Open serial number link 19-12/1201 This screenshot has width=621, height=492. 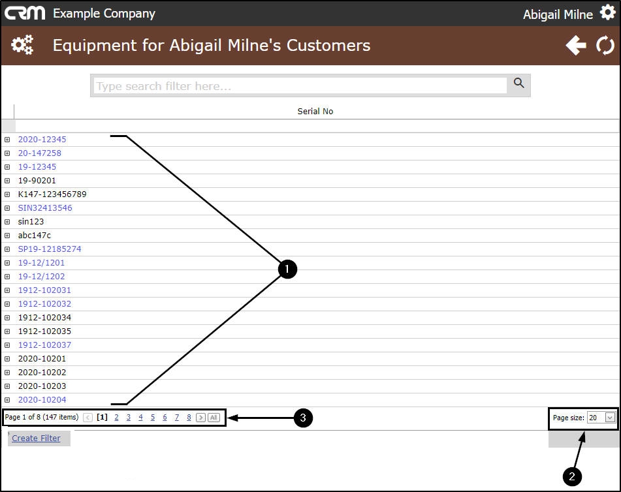[x=41, y=263]
